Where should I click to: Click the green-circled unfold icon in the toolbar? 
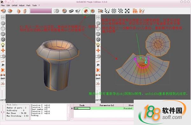(x=86, y=11)
